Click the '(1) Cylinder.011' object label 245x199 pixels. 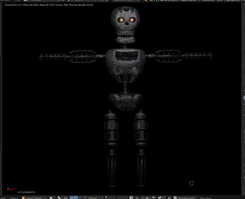[26, 192]
